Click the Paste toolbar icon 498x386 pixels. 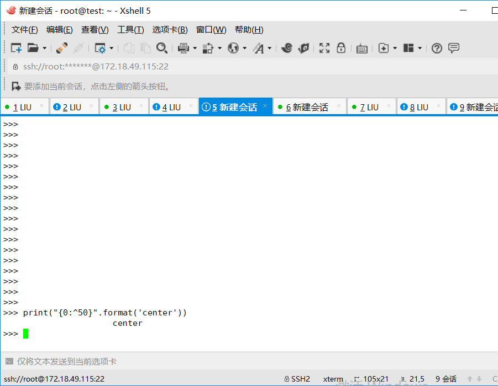click(x=145, y=48)
